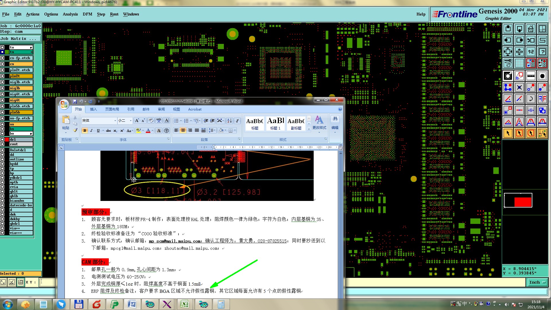Click the red drl layer color swatch
Screen dimensions: 551x310
(7, 139)
